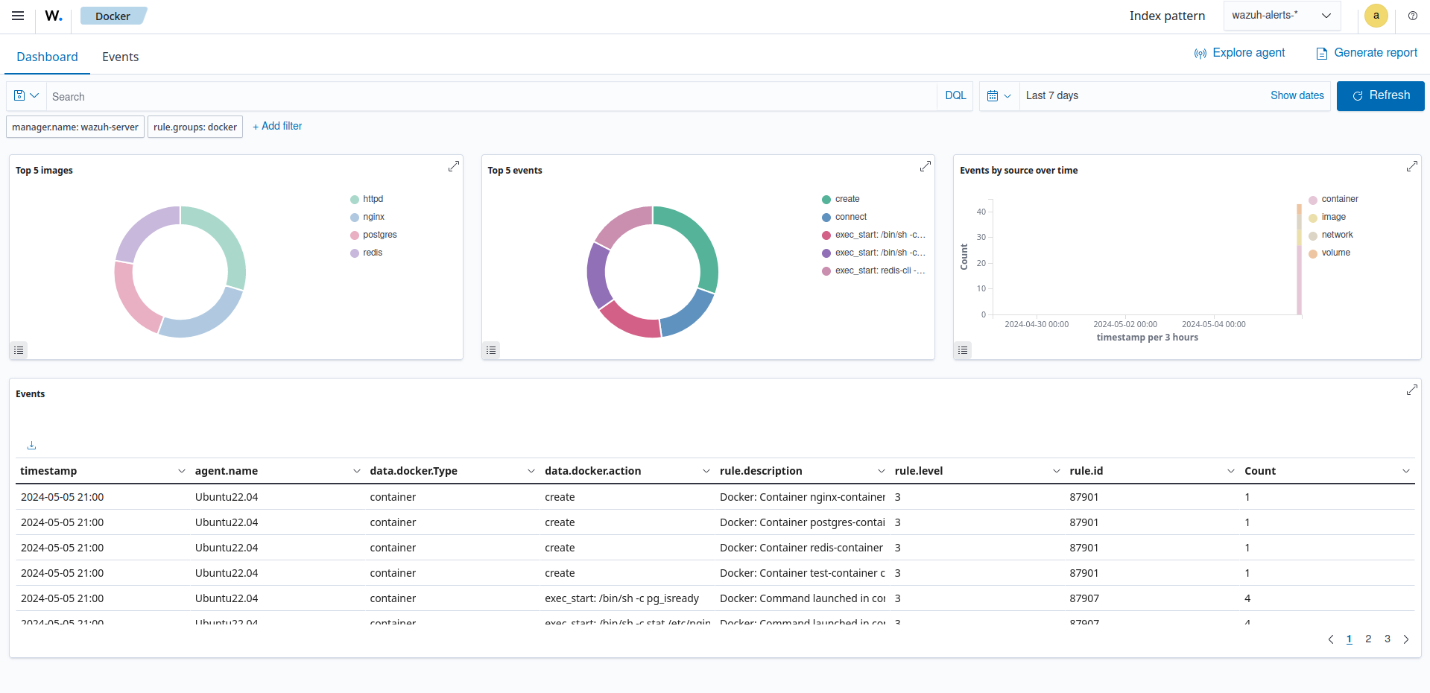The image size is (1430, 693).
Task: Go to page 2 of the Events table
Action: click(1368, 639)
